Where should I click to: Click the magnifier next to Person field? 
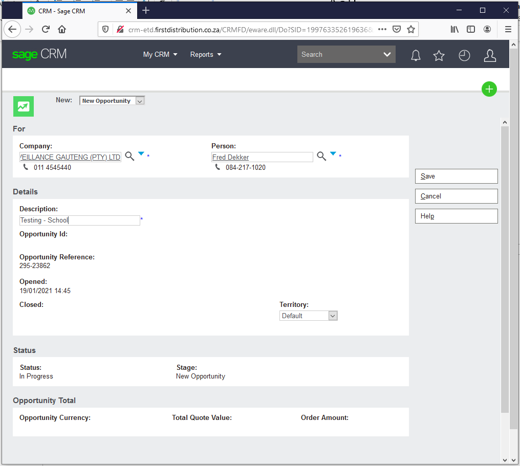(x=321, y=157)
